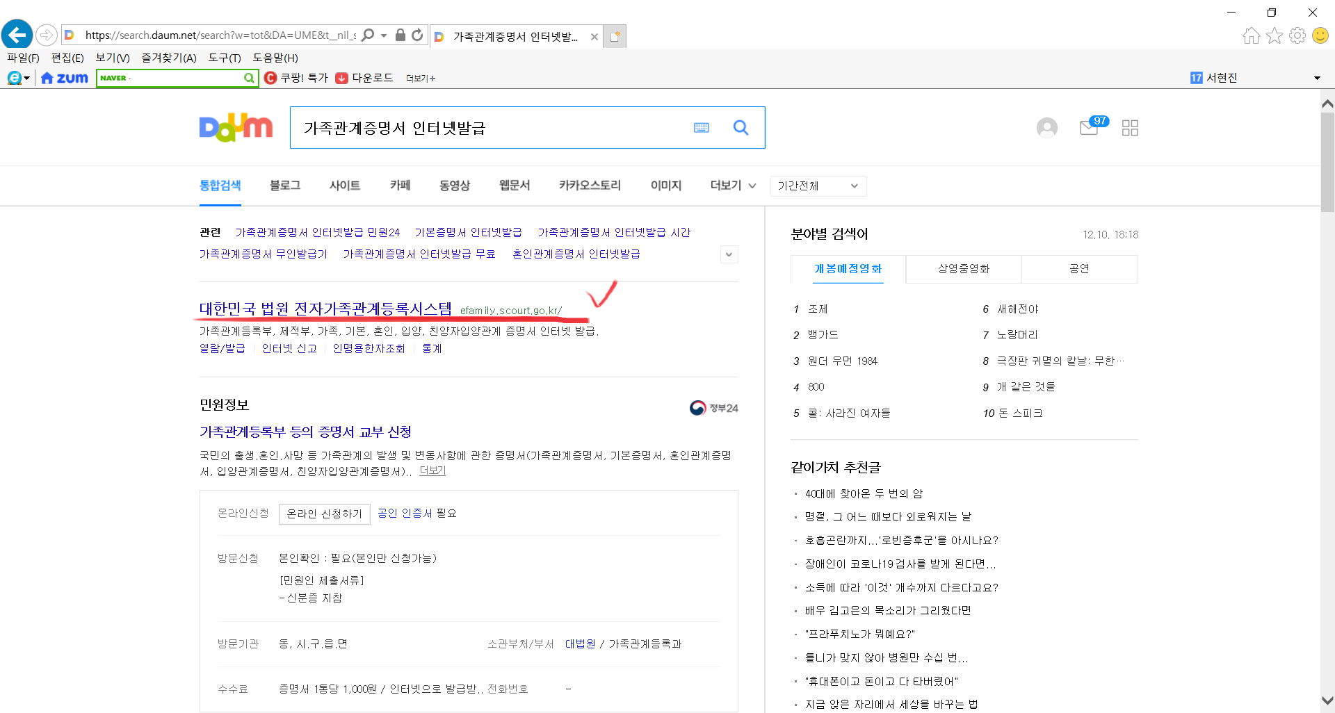The height and width of the screenshot is (713, 1335).
Task: Select the 이미지 tab
Action: pos(666,186)
